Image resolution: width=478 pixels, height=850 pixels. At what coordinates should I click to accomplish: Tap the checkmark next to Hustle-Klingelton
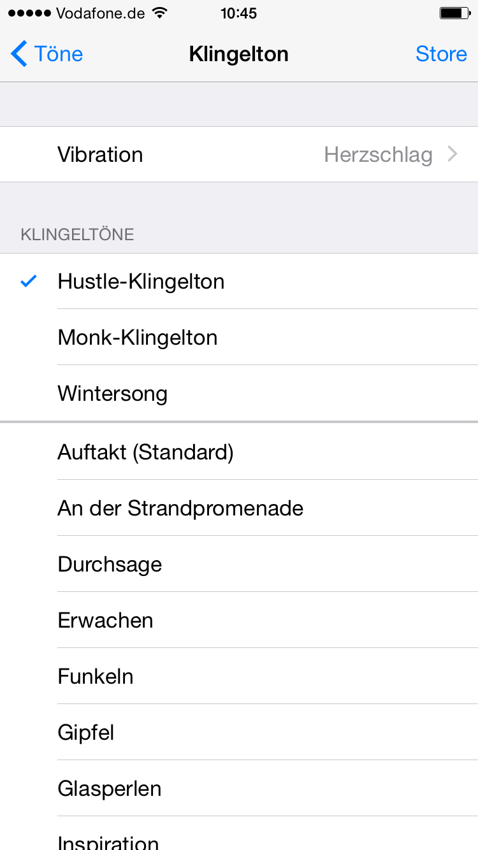(27, 281)
